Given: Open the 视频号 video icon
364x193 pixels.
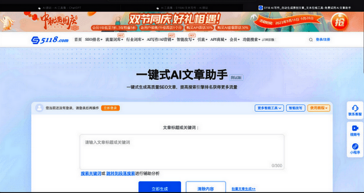Looking at the screenshot, I should [355, 128].
